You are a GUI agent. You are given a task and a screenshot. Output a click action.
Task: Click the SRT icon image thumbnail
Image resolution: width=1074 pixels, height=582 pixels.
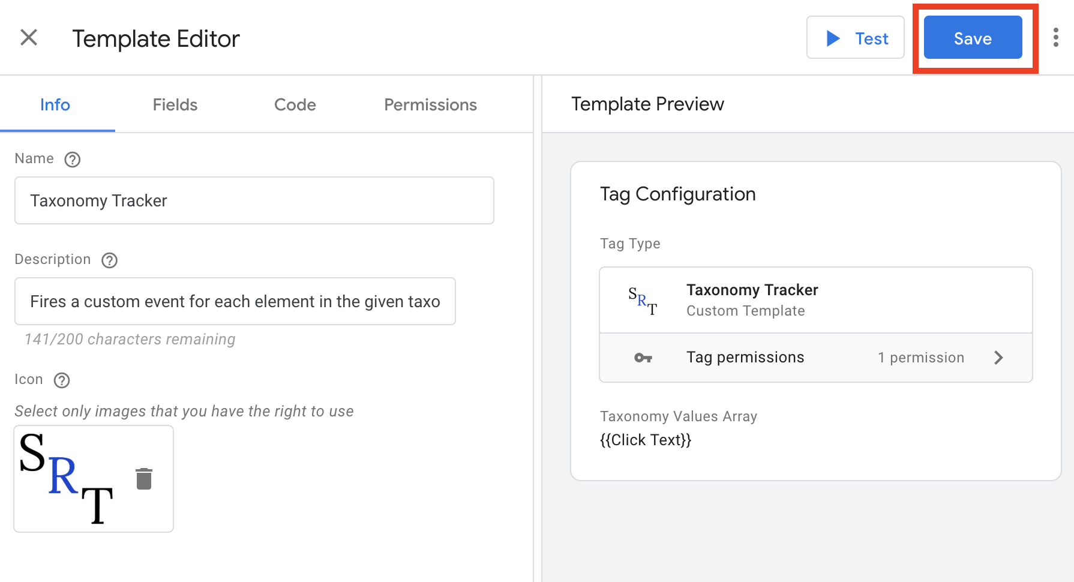click(x=66, y=479)
